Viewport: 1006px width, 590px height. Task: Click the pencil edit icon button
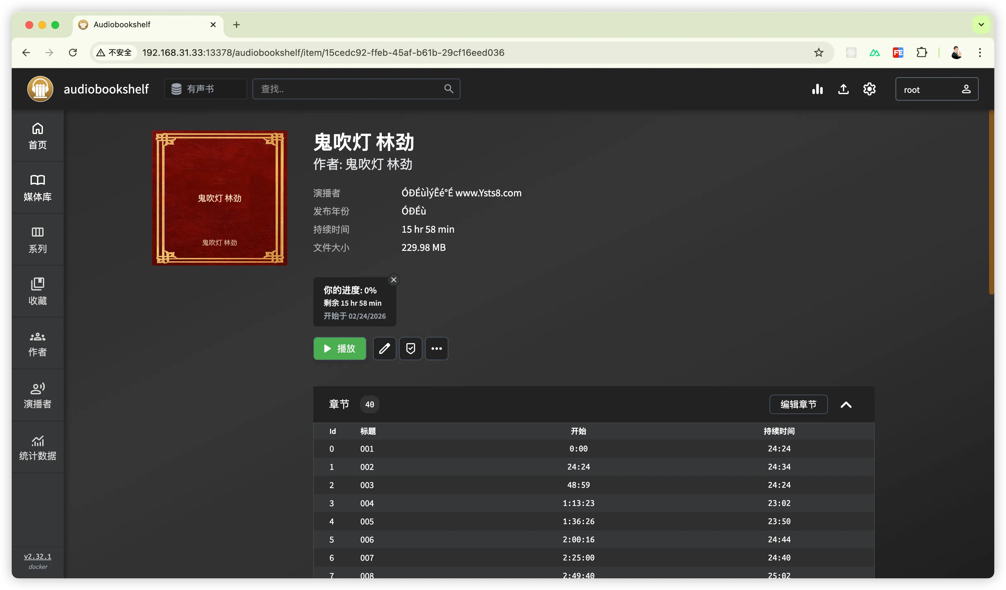(384, 349)
